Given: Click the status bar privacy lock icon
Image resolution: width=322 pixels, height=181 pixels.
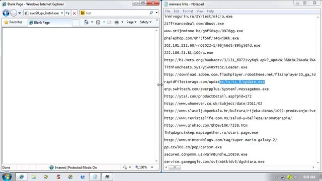Looking at the screenshot, I should [125, 167].
